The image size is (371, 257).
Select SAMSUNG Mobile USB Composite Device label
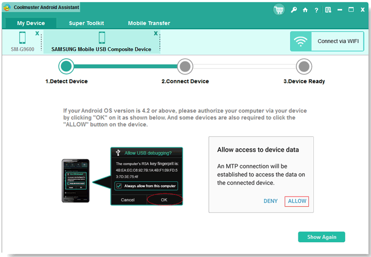click(101, 49)
